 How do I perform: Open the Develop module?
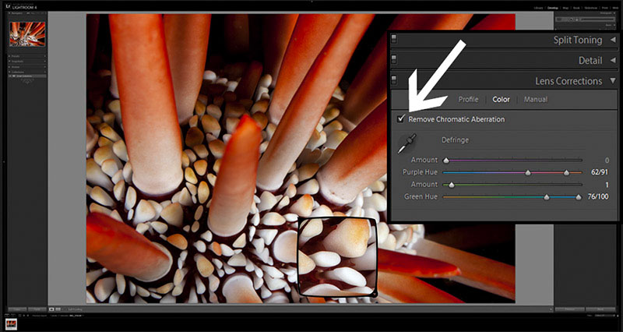[553, 7]
